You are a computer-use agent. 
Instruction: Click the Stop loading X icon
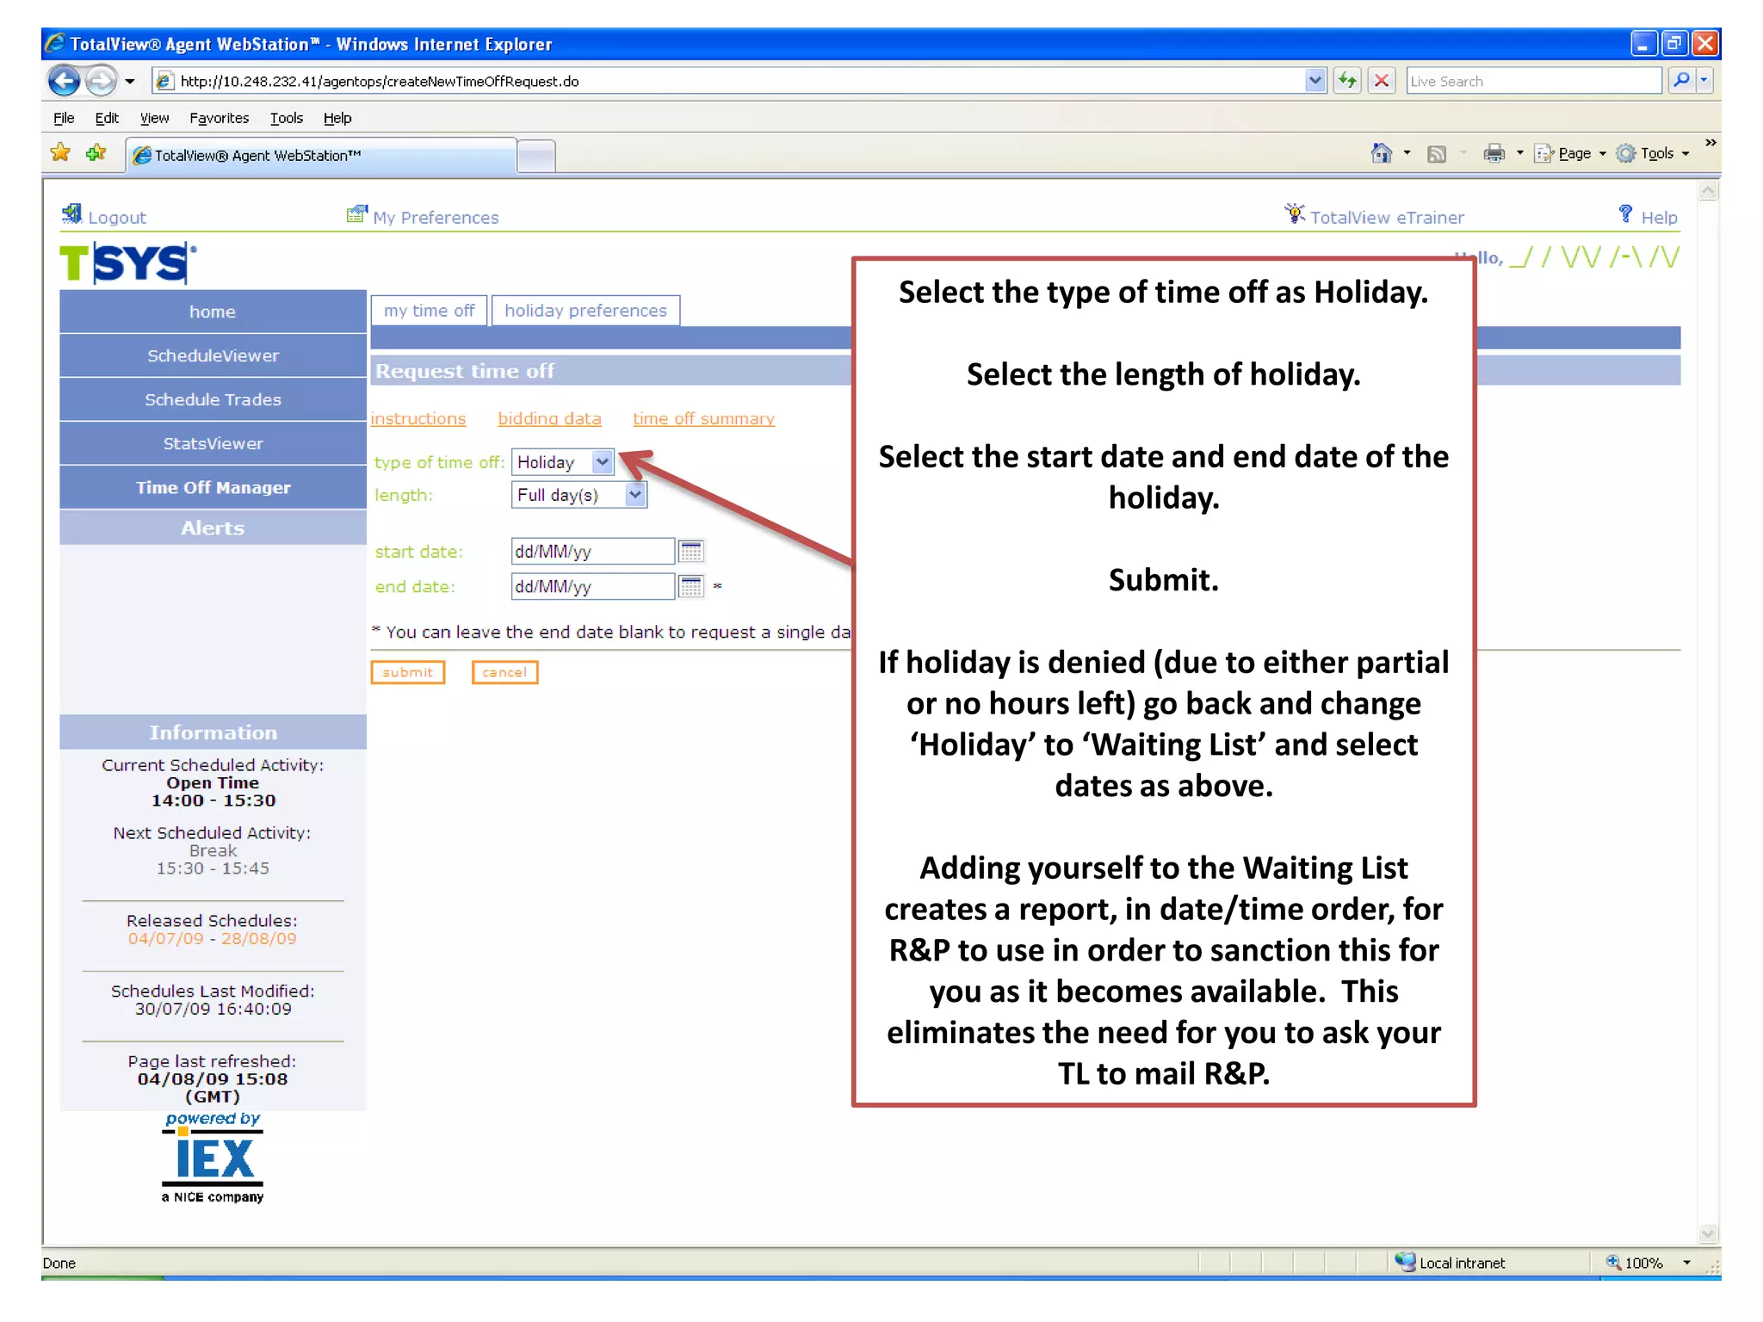pos(1382,81)
